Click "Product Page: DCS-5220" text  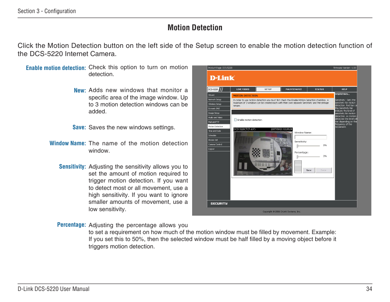pyautogui.click(x=220, y=68)
